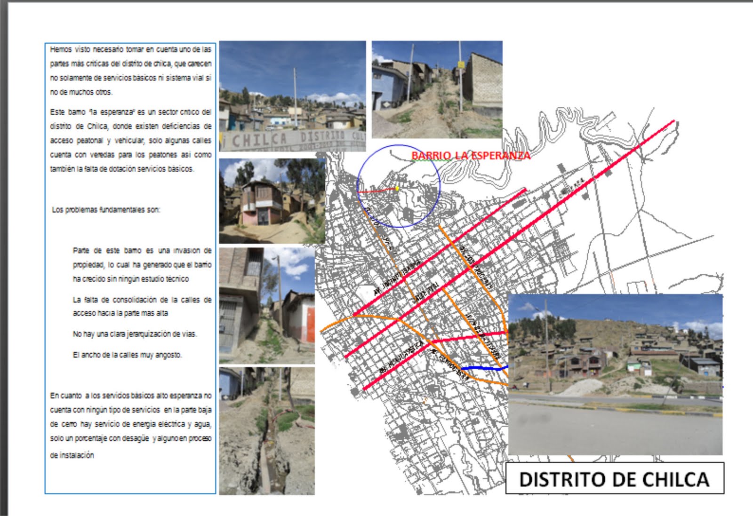
Task: Toggle the Av. Jacinto Ibarra street label
Action: coord(391,273)
